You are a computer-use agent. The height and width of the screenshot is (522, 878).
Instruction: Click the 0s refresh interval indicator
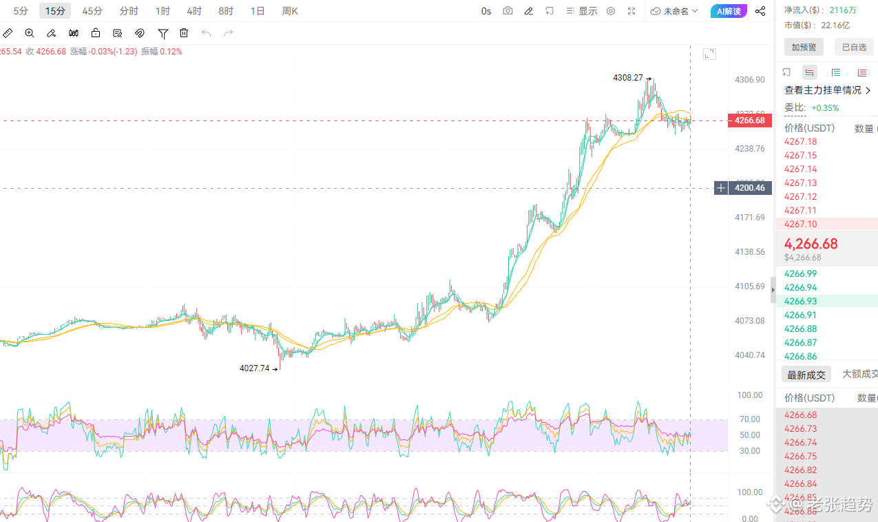[486, 11]
